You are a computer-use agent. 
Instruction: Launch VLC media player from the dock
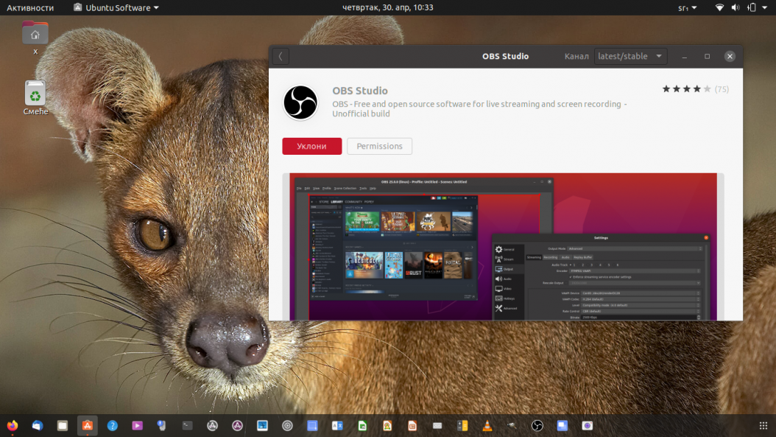click(x=487, y=426)
